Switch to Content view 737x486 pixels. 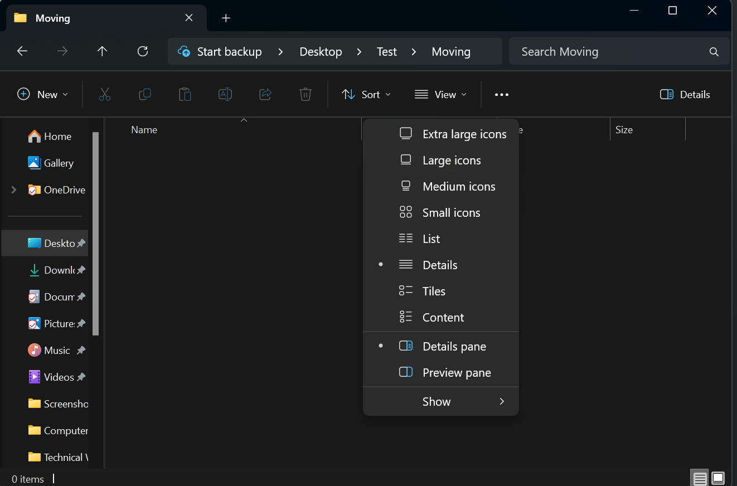tap(441, 318)
